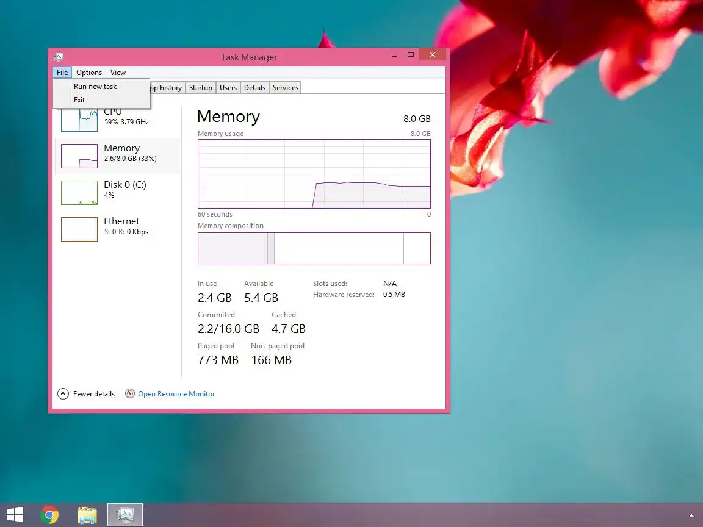Click the 59% 3.79 GHz CPU text
Viewport: 703px width, 527px height.
(x=127, y=122)
